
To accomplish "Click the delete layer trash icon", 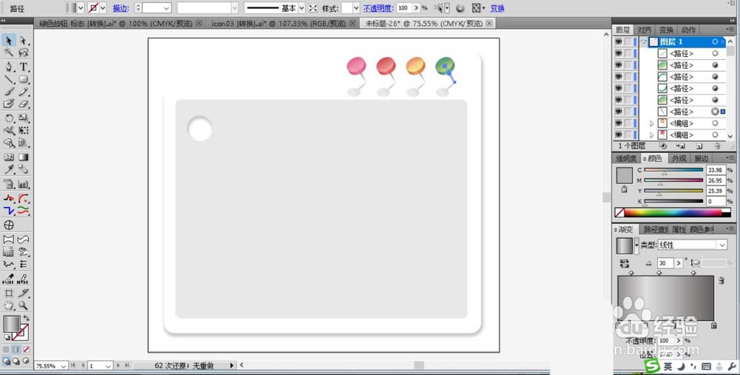I will point(717,146).
